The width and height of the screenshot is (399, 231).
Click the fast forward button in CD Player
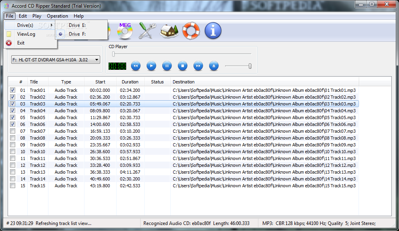198,66
